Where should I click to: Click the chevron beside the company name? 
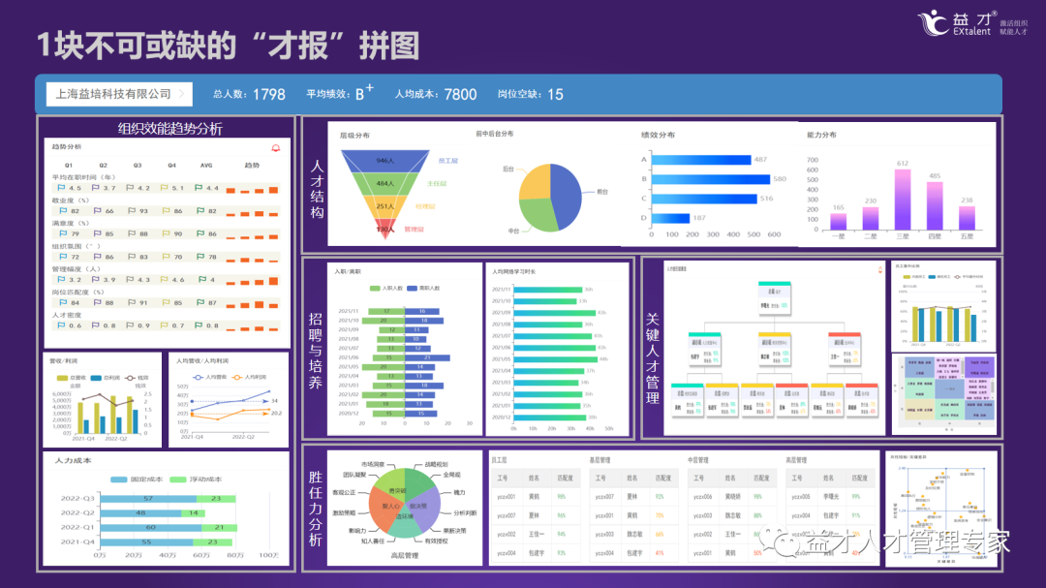[181, 94]
